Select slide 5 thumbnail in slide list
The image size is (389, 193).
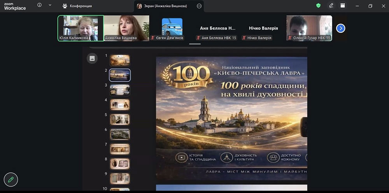(x=120, y=119)
